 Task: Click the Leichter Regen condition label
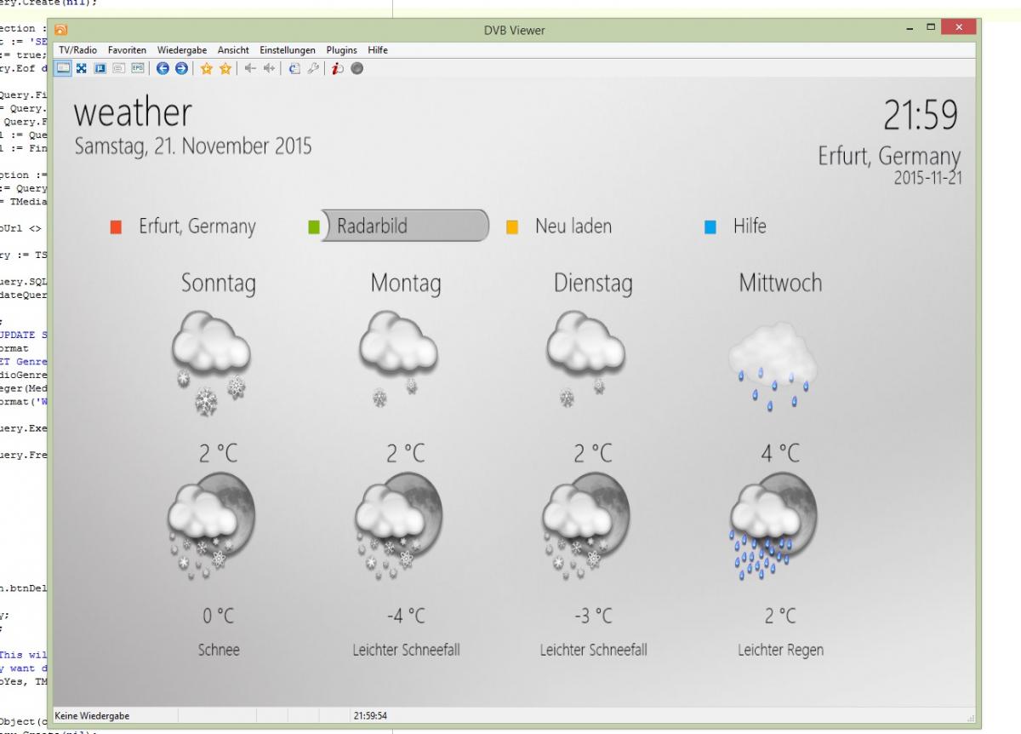coord(781,650)
